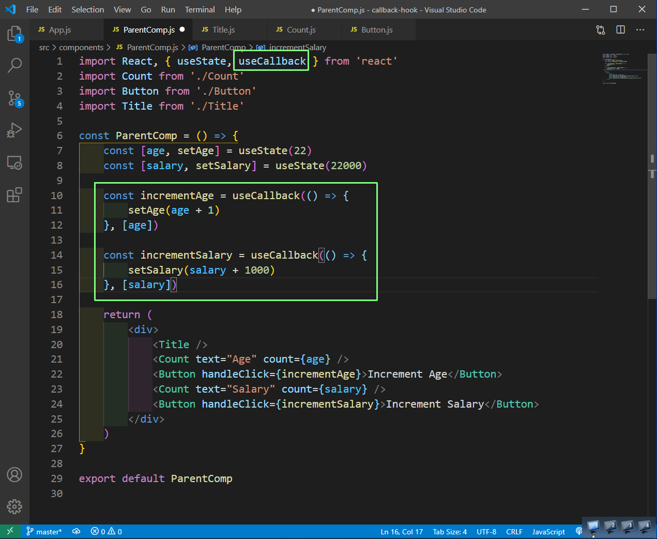657x539 pixels.
Task: Click the Open Changes compare icon
Action: (600, 30)
